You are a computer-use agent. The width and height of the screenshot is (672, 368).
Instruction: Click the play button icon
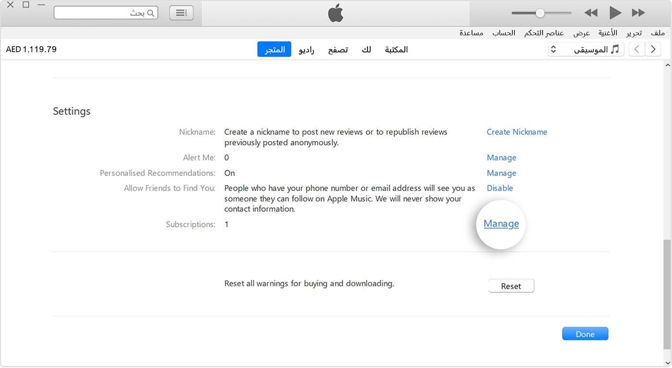click(615, 13)
